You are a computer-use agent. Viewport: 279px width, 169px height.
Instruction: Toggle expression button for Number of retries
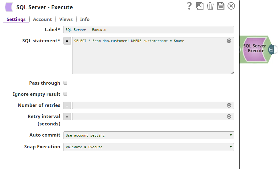(67, 105)
